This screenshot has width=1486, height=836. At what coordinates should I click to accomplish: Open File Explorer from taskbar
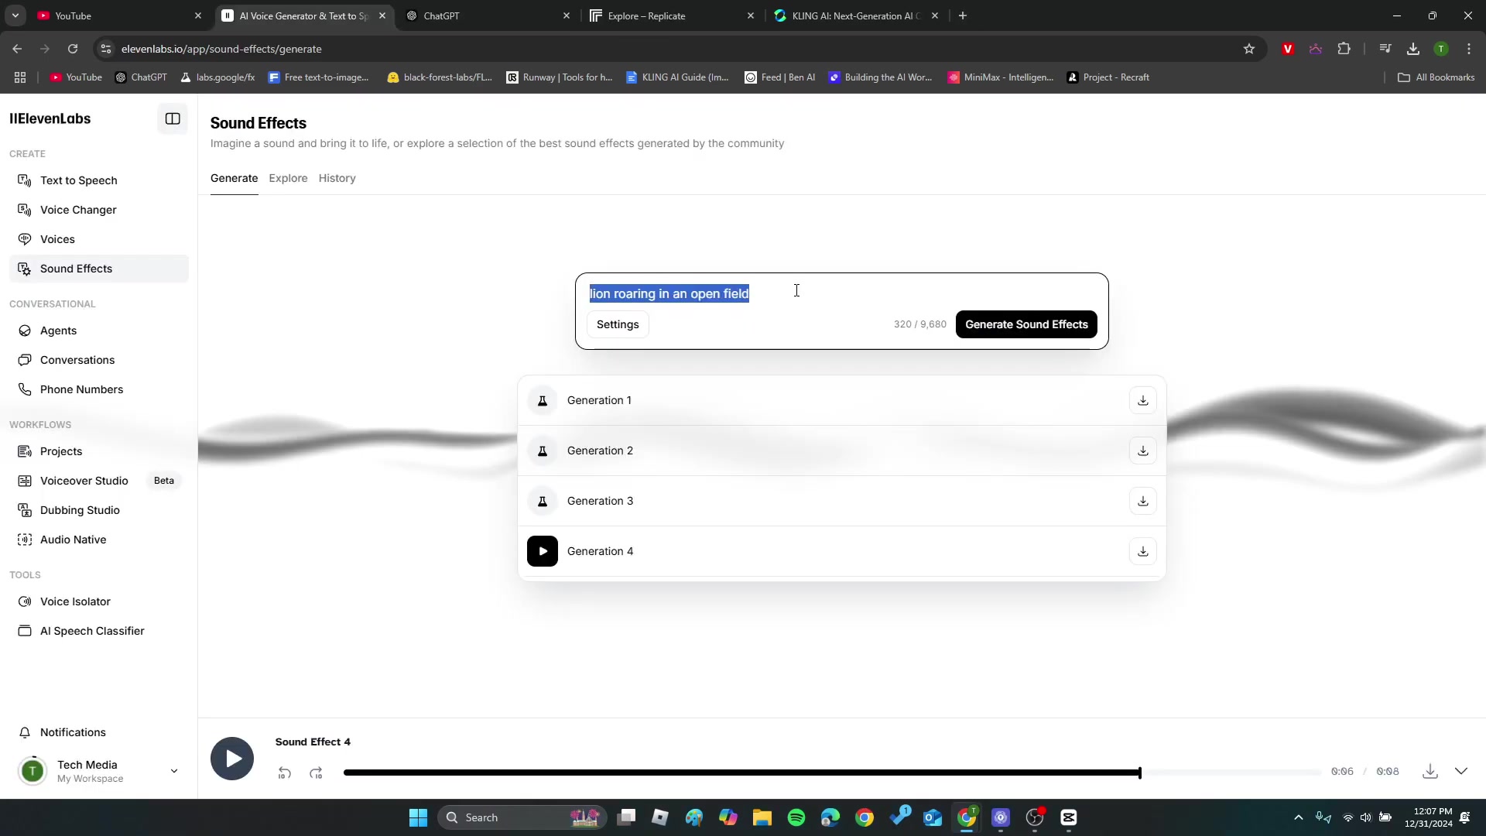tap(762, 817)
